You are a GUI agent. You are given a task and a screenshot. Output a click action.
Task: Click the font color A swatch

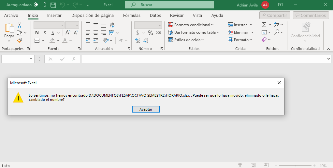[65, 40]
